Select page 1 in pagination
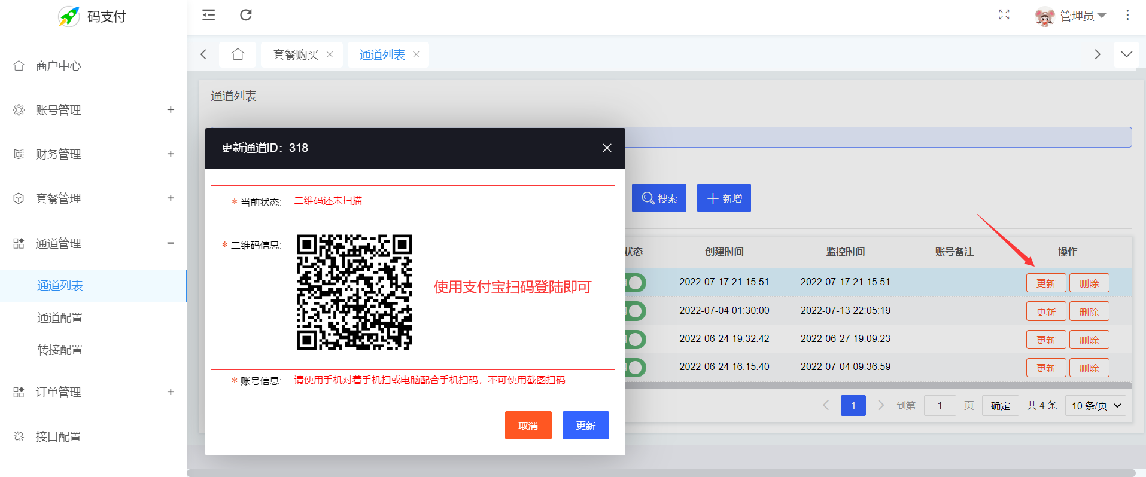Viewport: 1146px width, 477px height. tap(853, 406)
